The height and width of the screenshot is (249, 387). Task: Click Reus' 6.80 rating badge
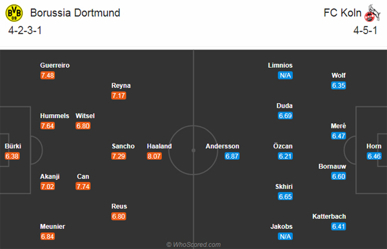tap(119, 216)
